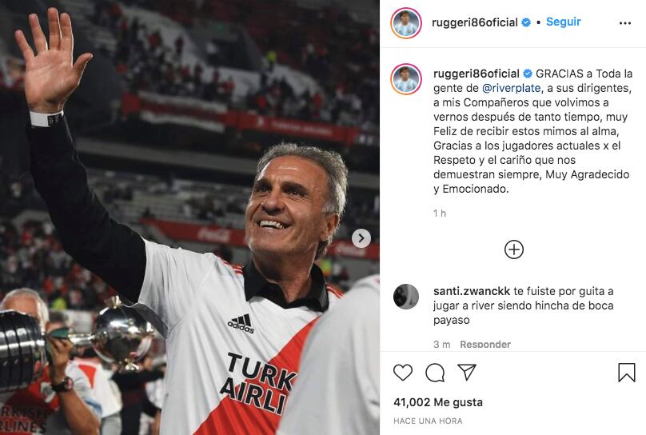Image resolution: width=646 pixels, height=435 pixels.
Task: Share the post via the paper plane icon
Action: pyautogui.click(x=467, y=372)
